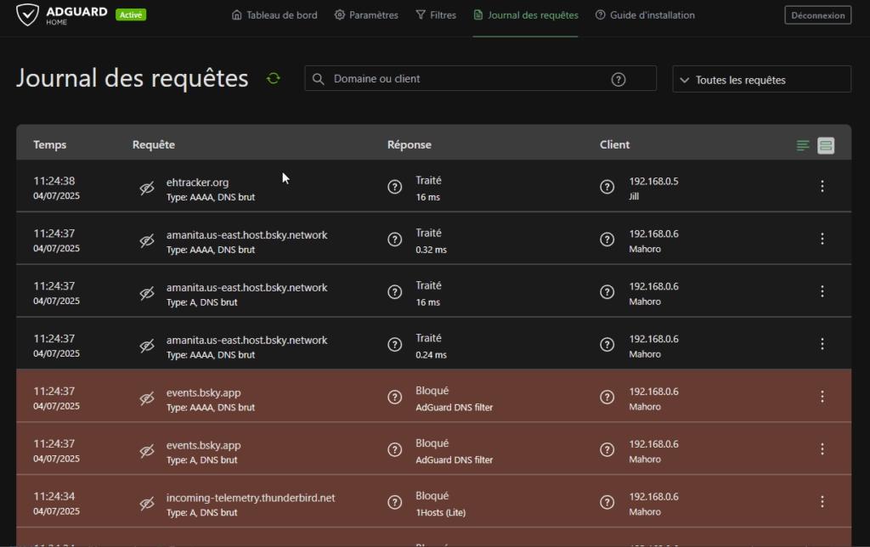Click the 11:24:34 timestamp

[x=54, y=497]
